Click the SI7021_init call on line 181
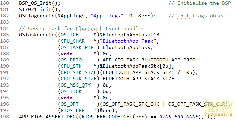Viewport: 237px width, 120px height. click(x=39, y=10)
